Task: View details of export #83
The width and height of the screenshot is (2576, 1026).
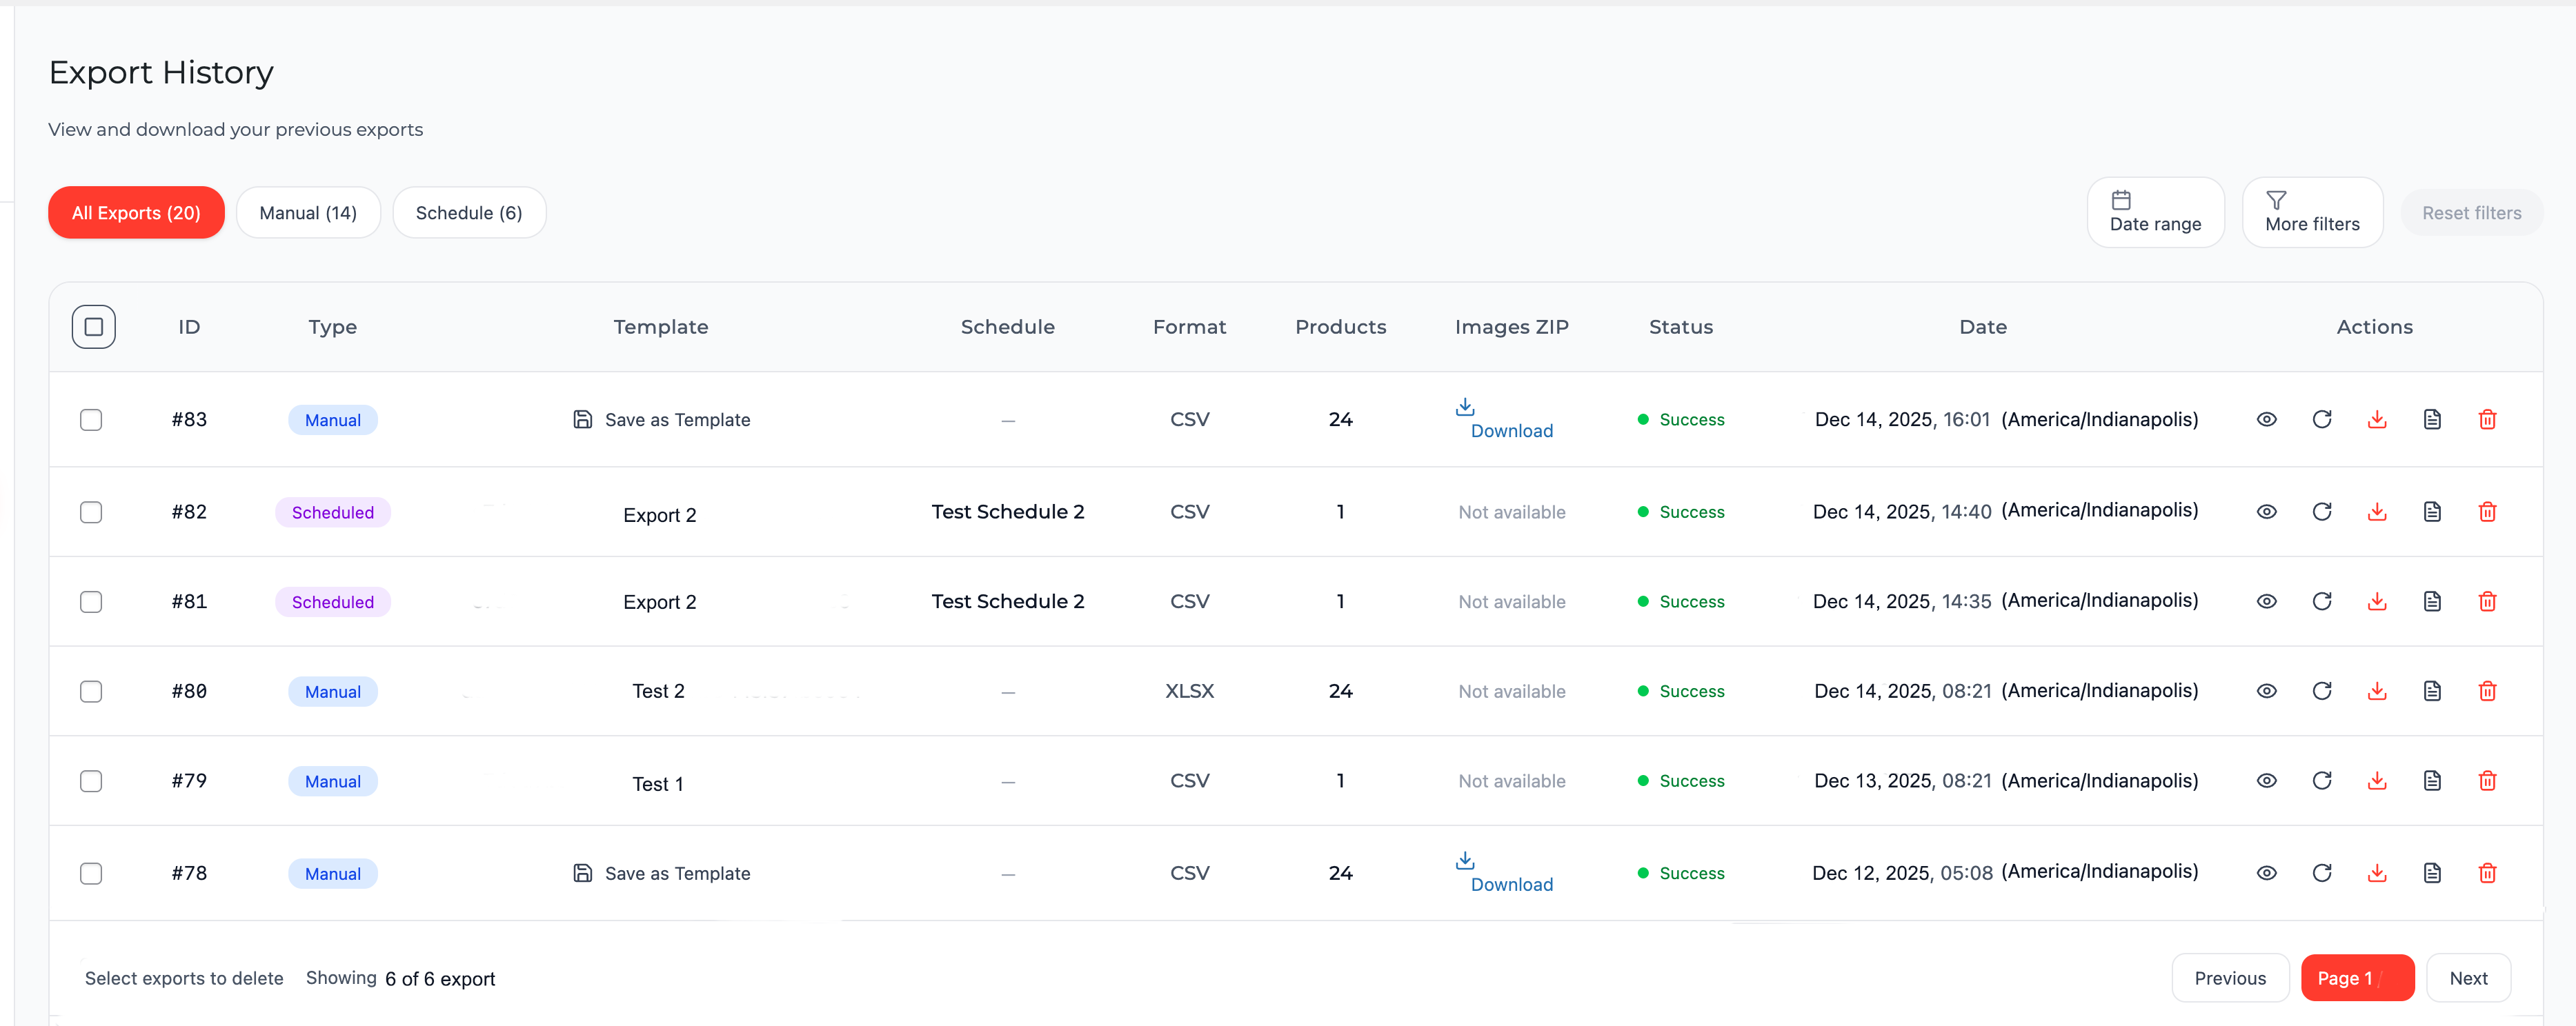Action: (2267, 420)
